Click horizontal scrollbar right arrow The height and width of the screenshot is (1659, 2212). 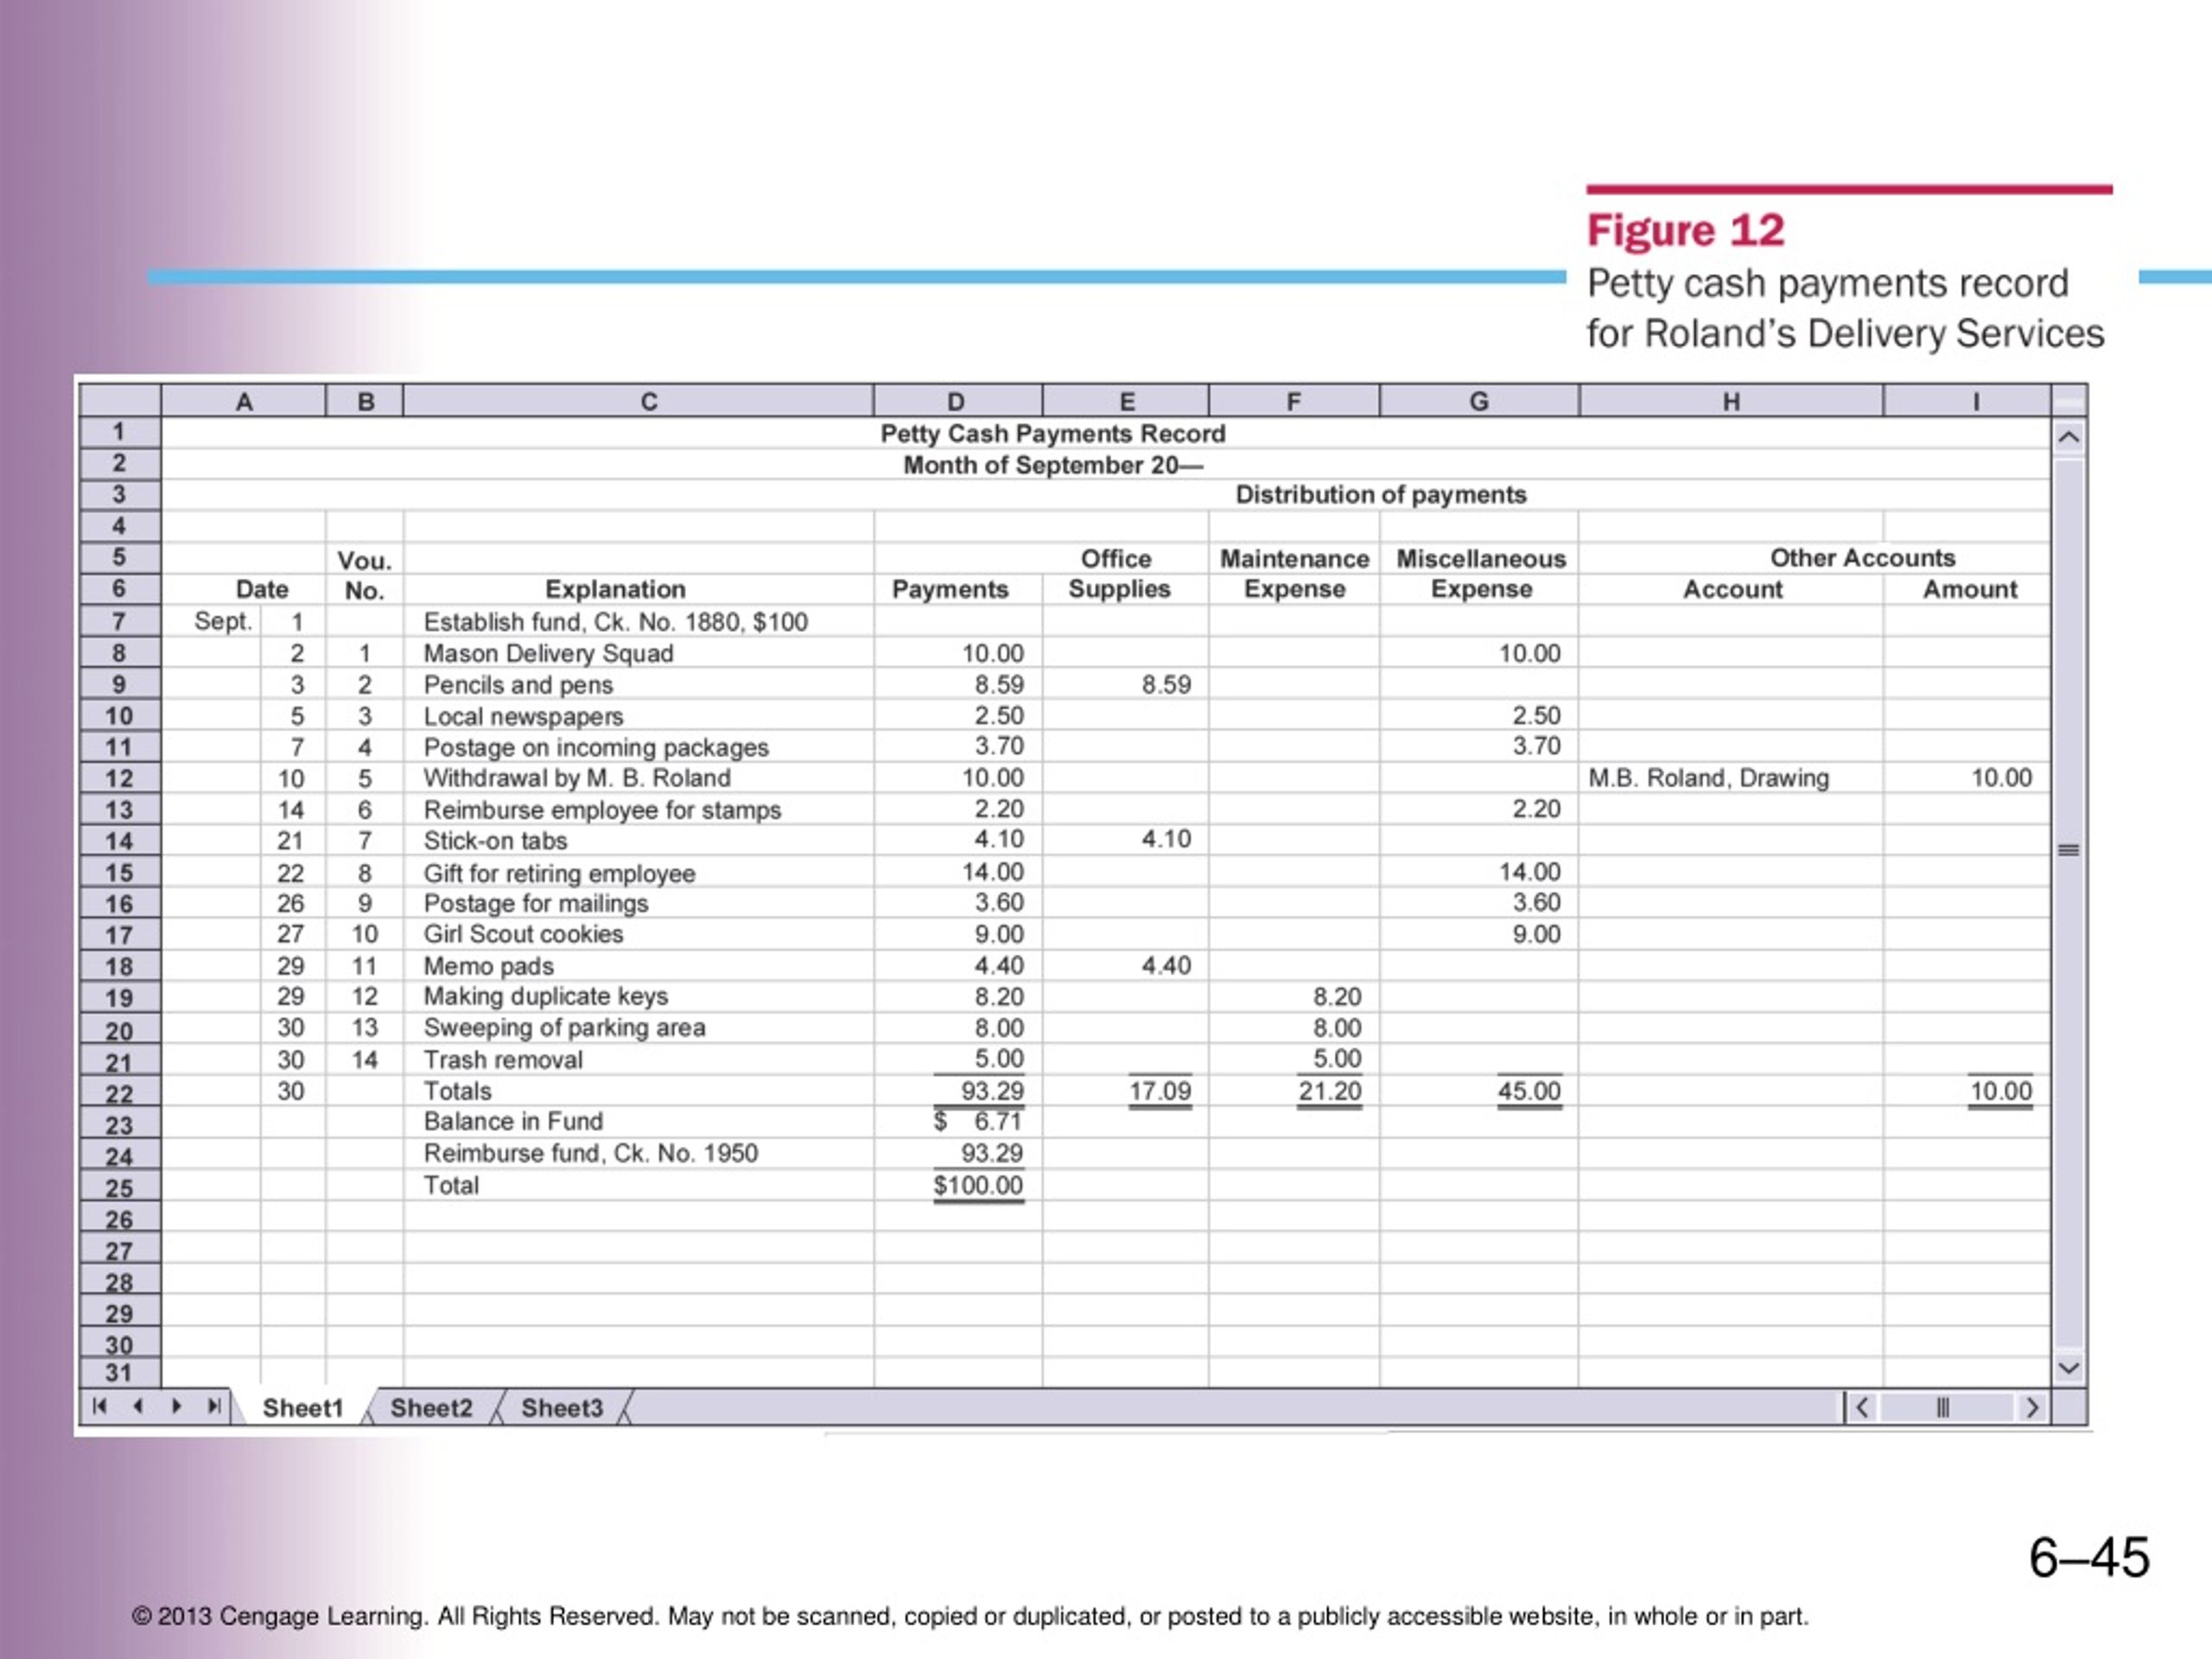click(x=2032, y=1408)
